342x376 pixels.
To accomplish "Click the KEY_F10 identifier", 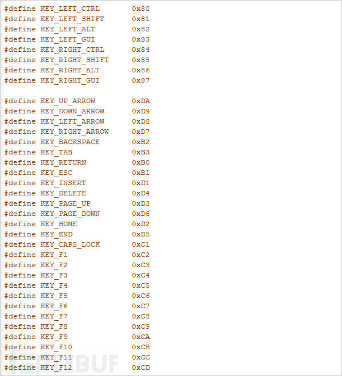I will (56, 347).
